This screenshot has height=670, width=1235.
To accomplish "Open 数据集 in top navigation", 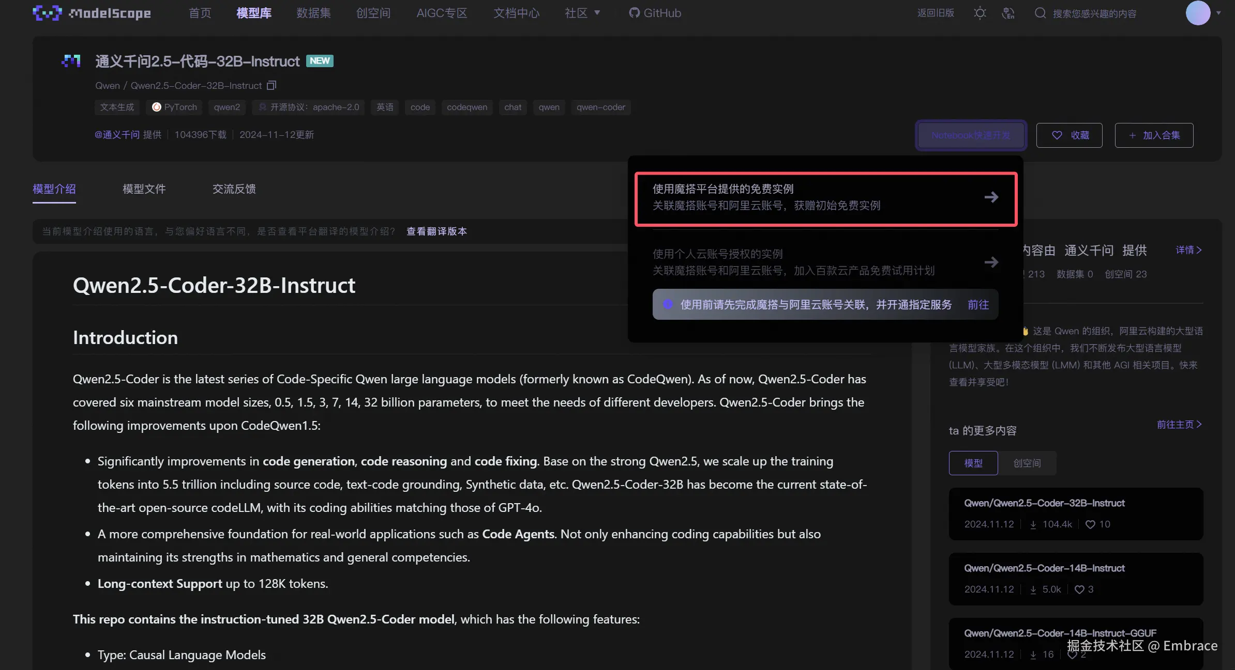I will (x=313, y=13).
